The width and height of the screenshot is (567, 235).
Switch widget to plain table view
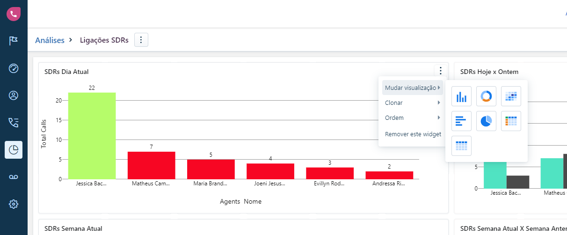pos(462,146)
